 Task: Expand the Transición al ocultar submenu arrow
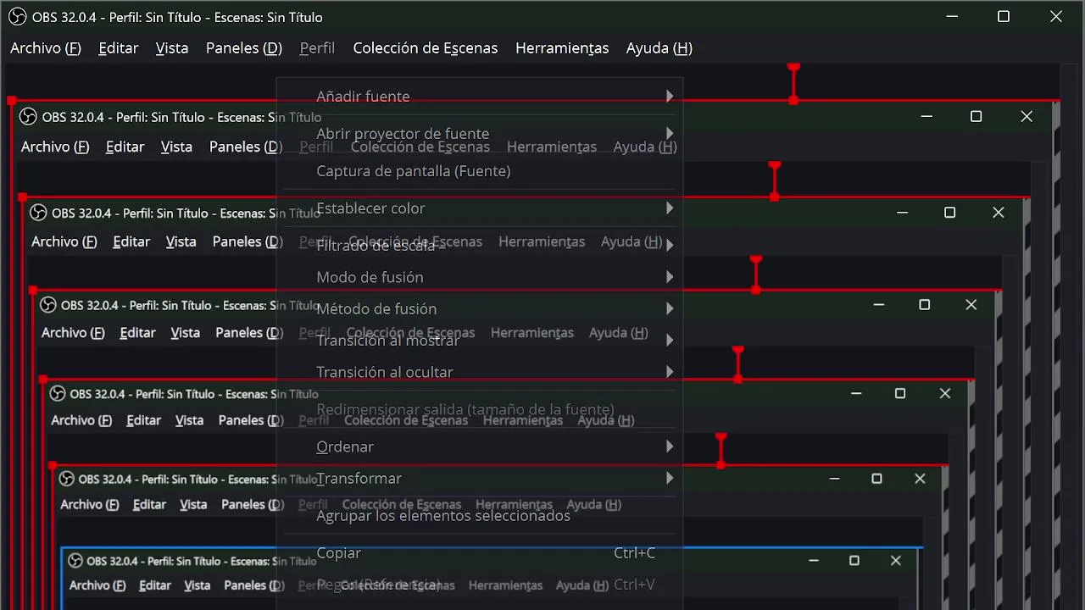pyautogui.click(x=670, y=372)
